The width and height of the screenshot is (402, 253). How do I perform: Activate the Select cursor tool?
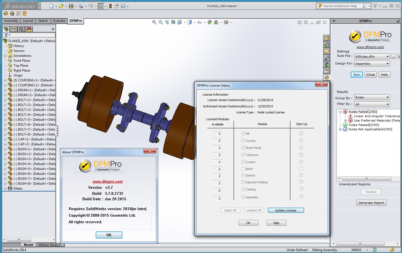(x=101, y=6)
